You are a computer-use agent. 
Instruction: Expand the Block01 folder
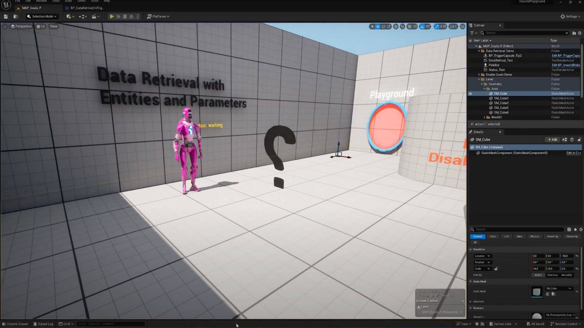(485, 117)
